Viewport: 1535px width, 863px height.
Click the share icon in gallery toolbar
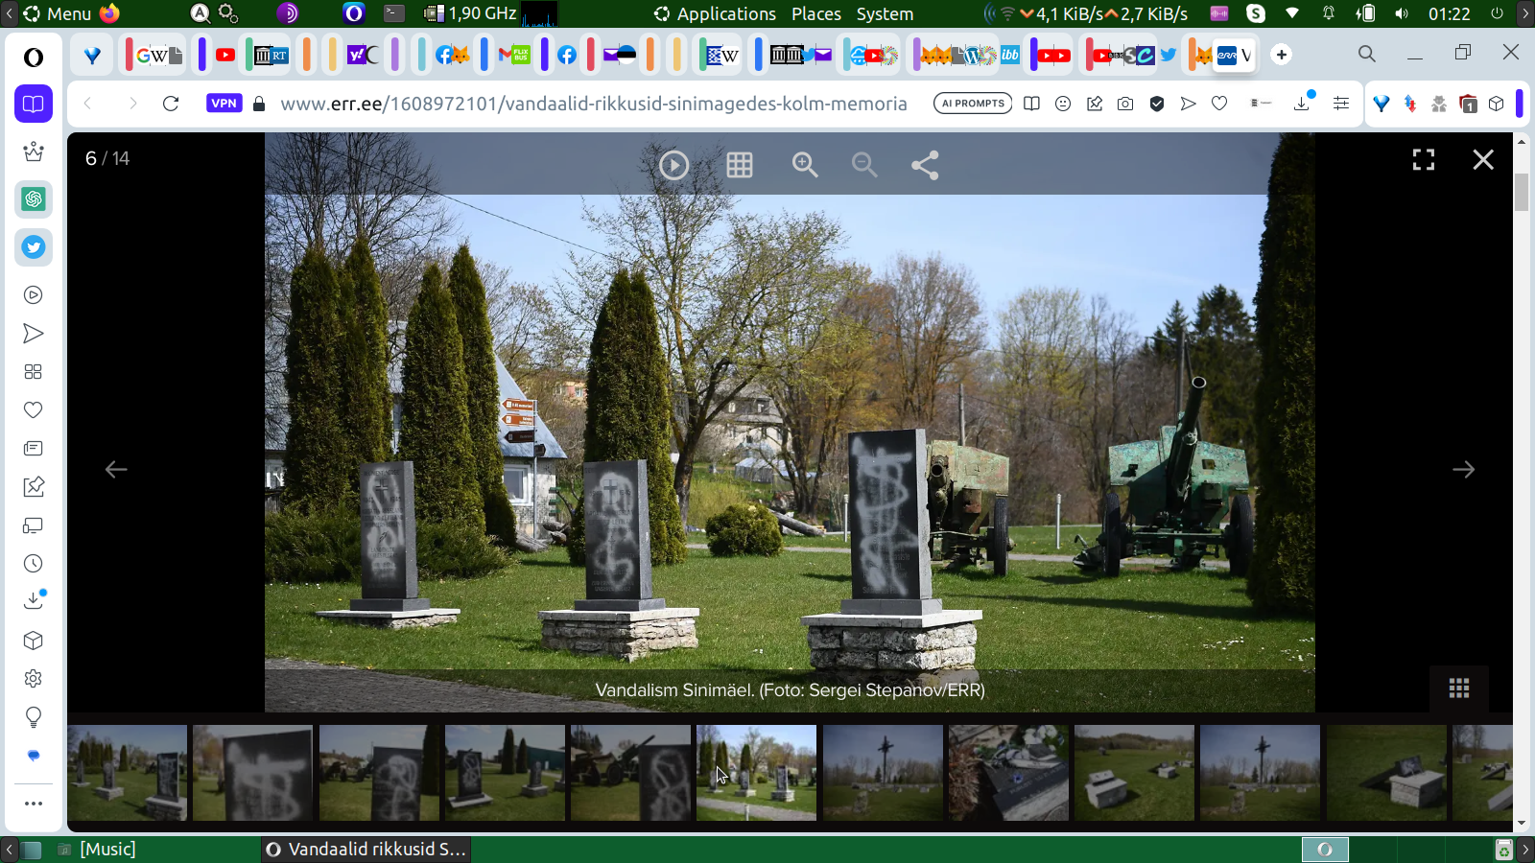pyautogui.click(x=925, y=166)
